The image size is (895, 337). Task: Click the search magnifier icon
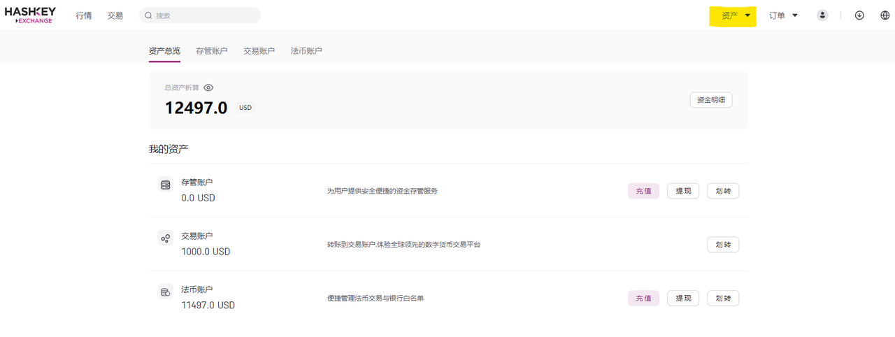coord(149,15)
